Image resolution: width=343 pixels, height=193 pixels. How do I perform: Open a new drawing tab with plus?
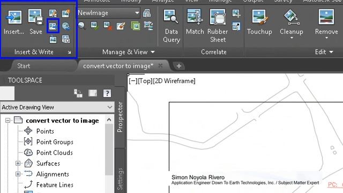click(178, 66)
